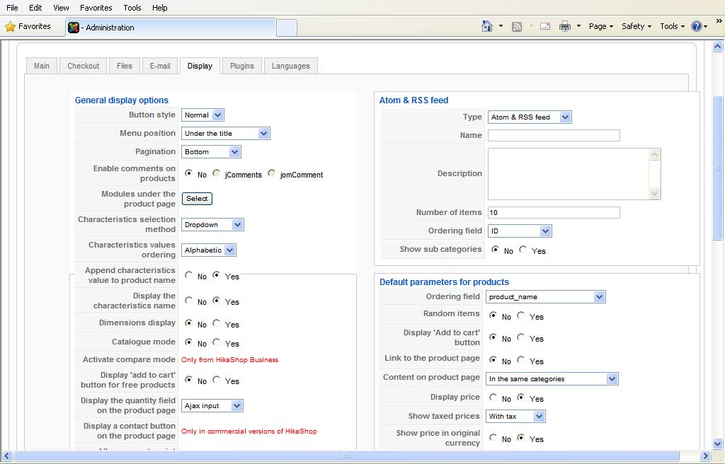Click the browser Home icon
725x464 pixels.
(x=487, y=26)
